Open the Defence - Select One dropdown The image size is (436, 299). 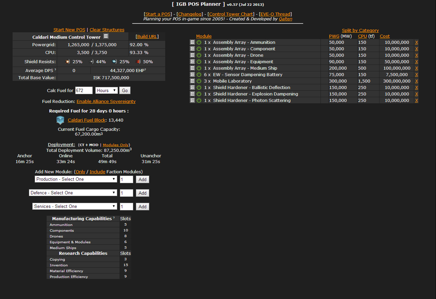[x=73, y=193]
